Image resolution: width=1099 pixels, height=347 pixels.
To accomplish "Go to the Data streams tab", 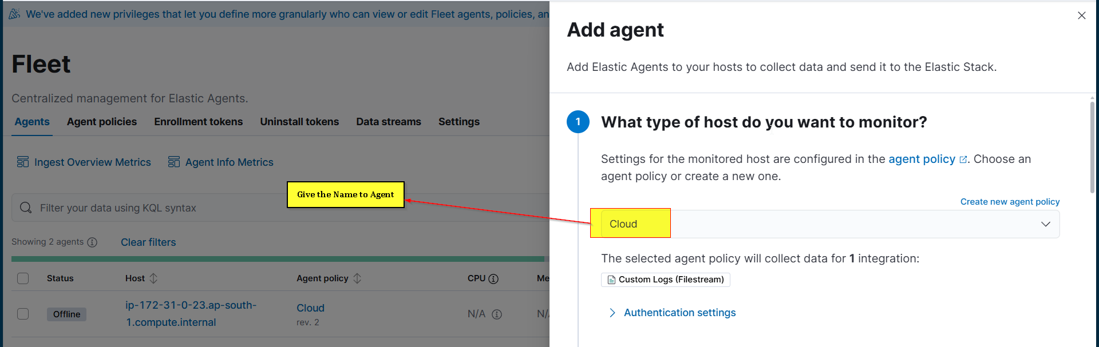I will click(x=388, y=122).
